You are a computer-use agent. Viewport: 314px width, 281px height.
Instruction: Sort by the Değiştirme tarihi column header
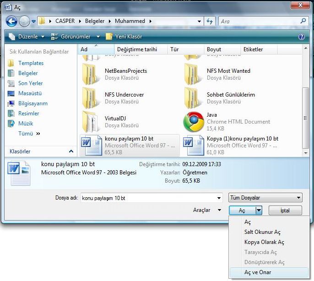tap(137, 49)
